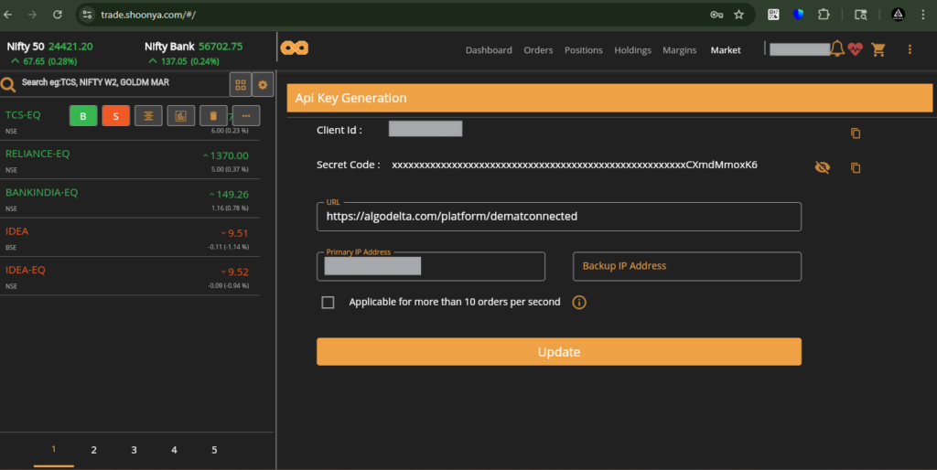The image size is (937, 470).
Task: Copy the Client Id with copy icon
Action: 856,134
